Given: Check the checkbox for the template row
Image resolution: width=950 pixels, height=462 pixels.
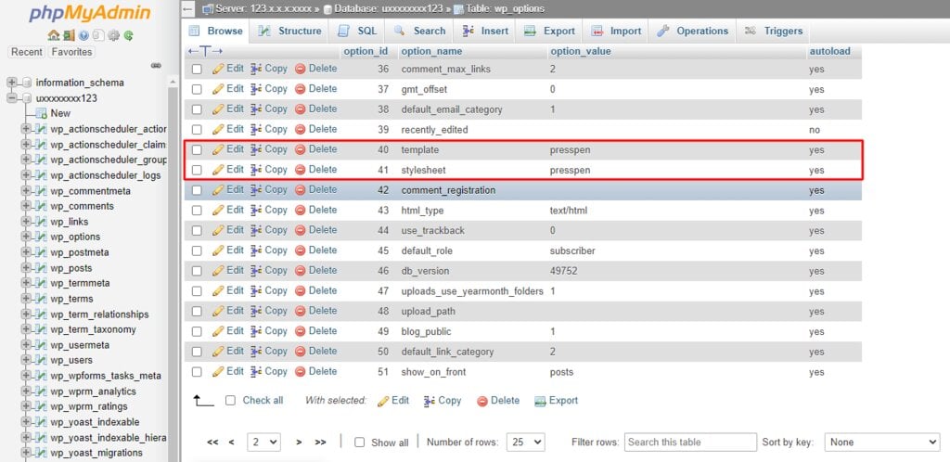Looking at the screenshot, I should coord(196,150).
